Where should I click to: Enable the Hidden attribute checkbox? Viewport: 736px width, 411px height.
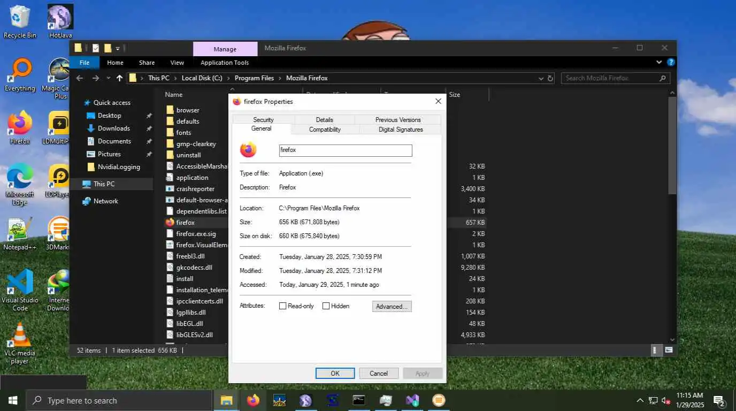point(326,306)
